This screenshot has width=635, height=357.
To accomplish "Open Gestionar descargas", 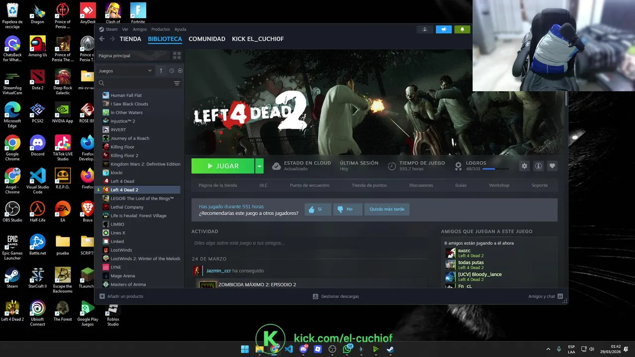I will point(336,296).
